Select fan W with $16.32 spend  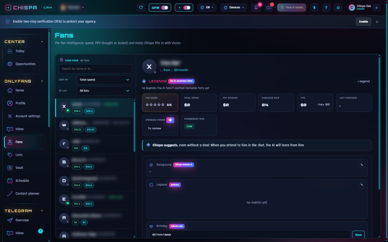click(x=94, y=126)
